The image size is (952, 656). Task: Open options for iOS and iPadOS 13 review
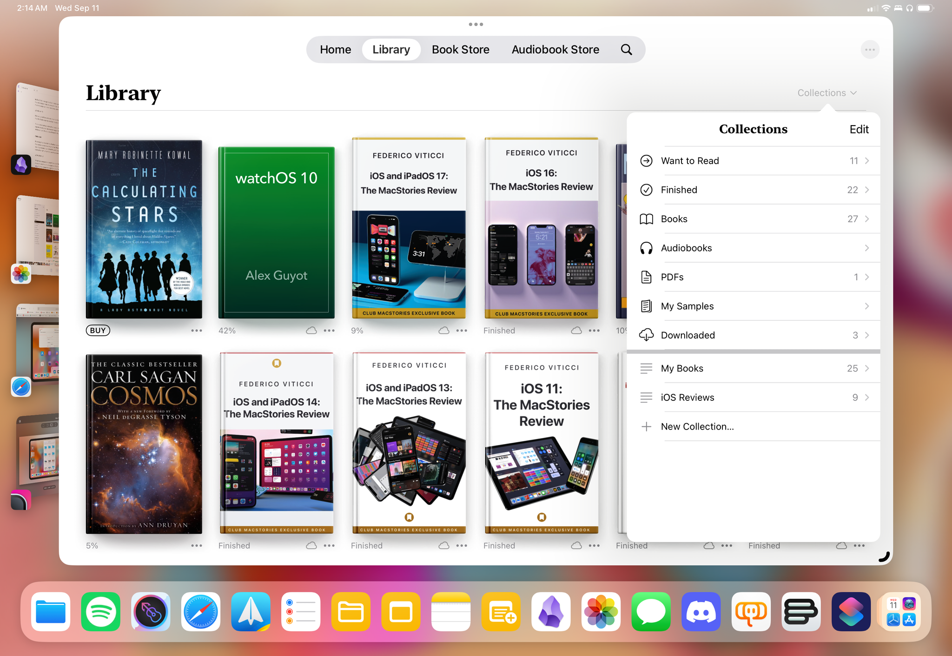(x=462, y=545)
